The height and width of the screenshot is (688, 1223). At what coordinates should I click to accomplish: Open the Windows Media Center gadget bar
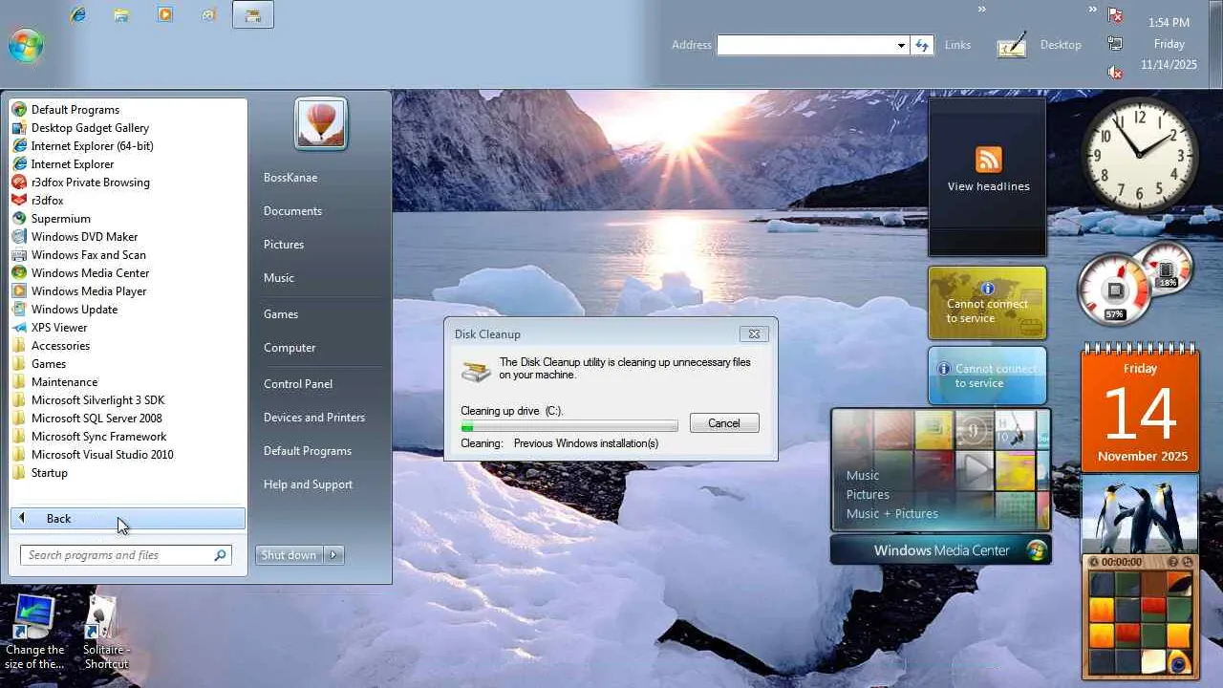(941, 550)
